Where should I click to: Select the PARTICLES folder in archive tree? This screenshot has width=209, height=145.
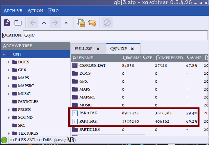pos(28,102)
